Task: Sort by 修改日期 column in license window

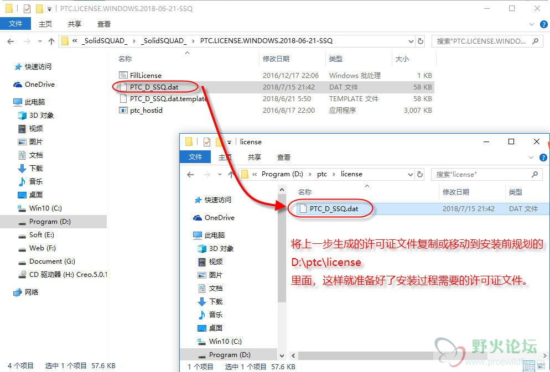Action: click(455, 192)
